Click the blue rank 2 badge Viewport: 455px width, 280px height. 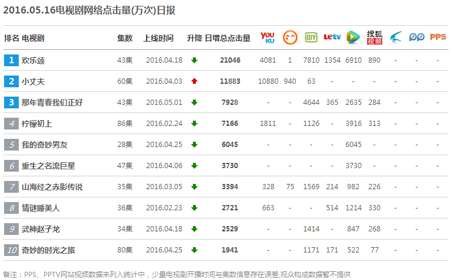(x=11, y=81)
